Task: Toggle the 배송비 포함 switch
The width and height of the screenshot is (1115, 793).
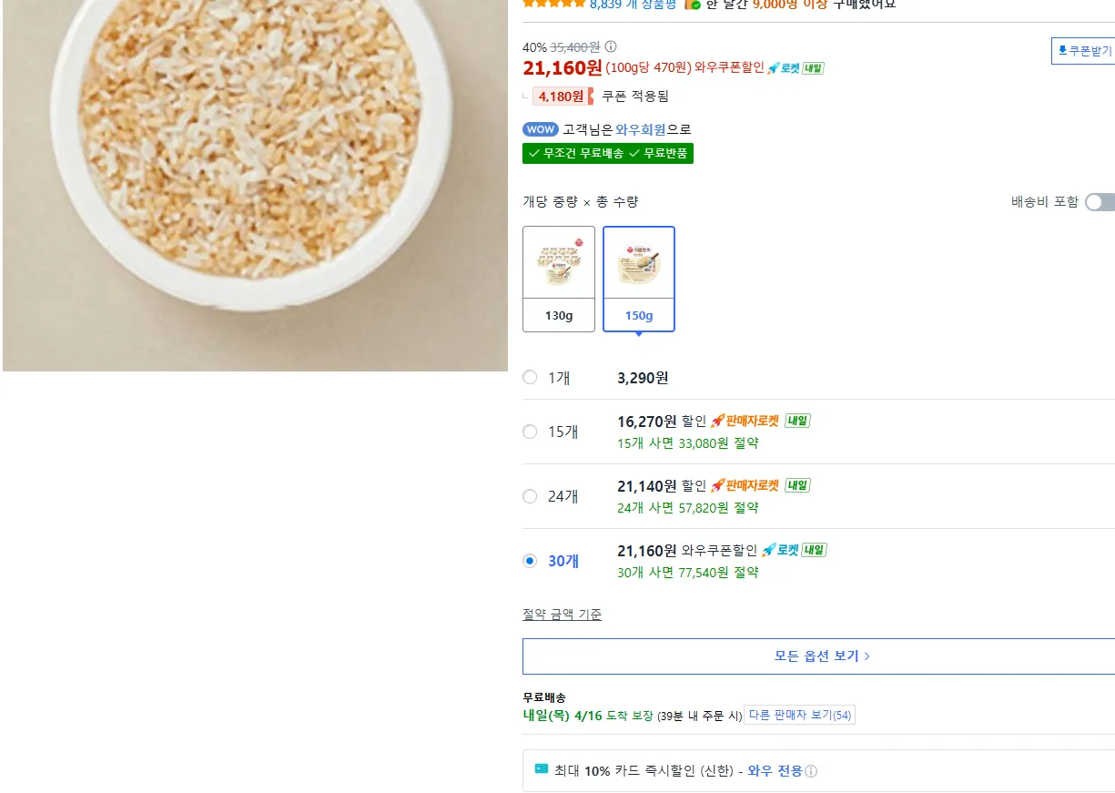Action: point(1099,202)
